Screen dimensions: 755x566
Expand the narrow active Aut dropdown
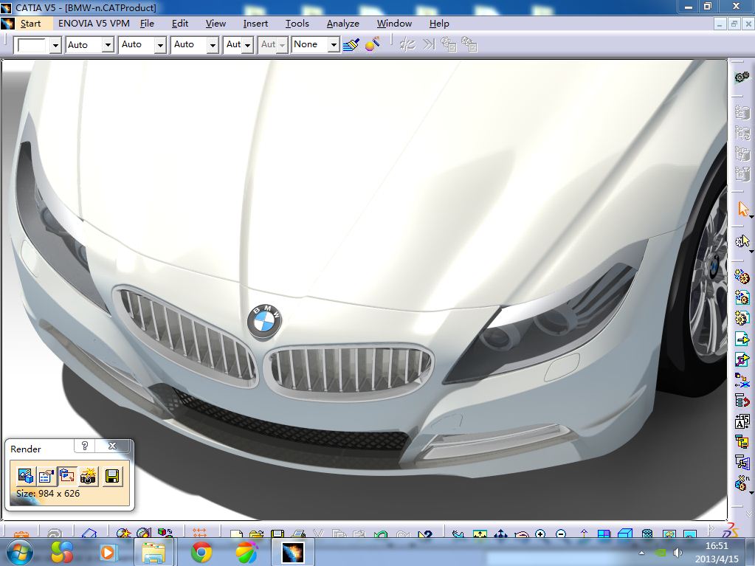[247, 45]
